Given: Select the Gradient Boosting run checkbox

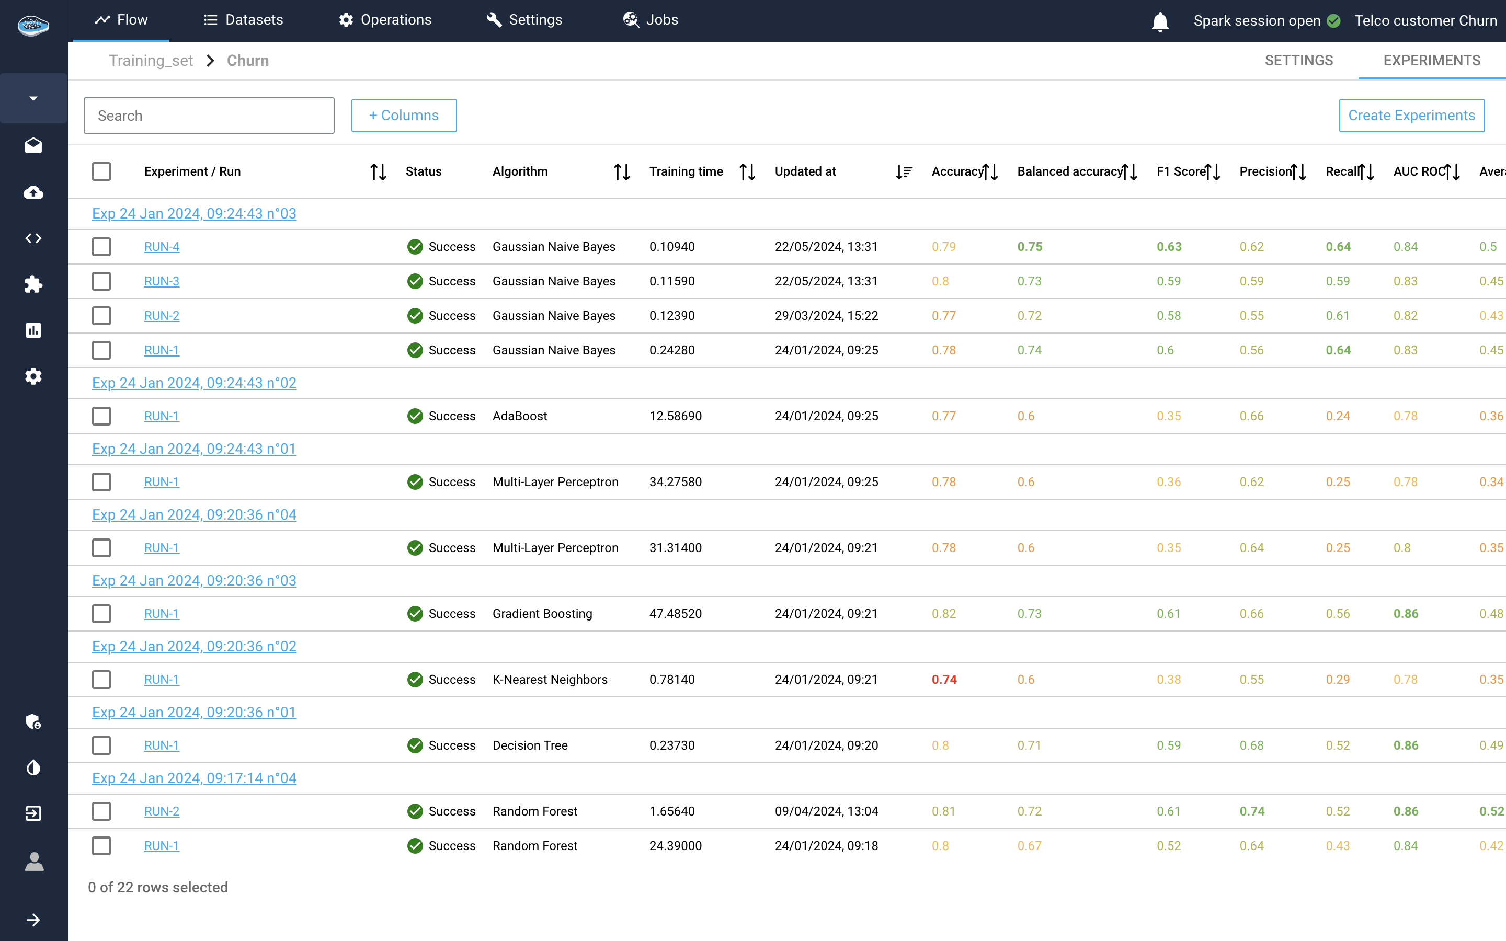Looking at the screenshot, I should [101, 614].
